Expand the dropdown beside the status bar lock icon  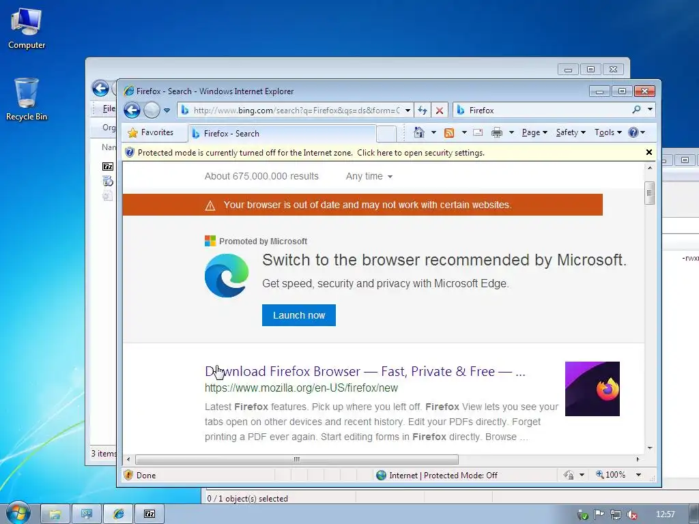(582, 475)
